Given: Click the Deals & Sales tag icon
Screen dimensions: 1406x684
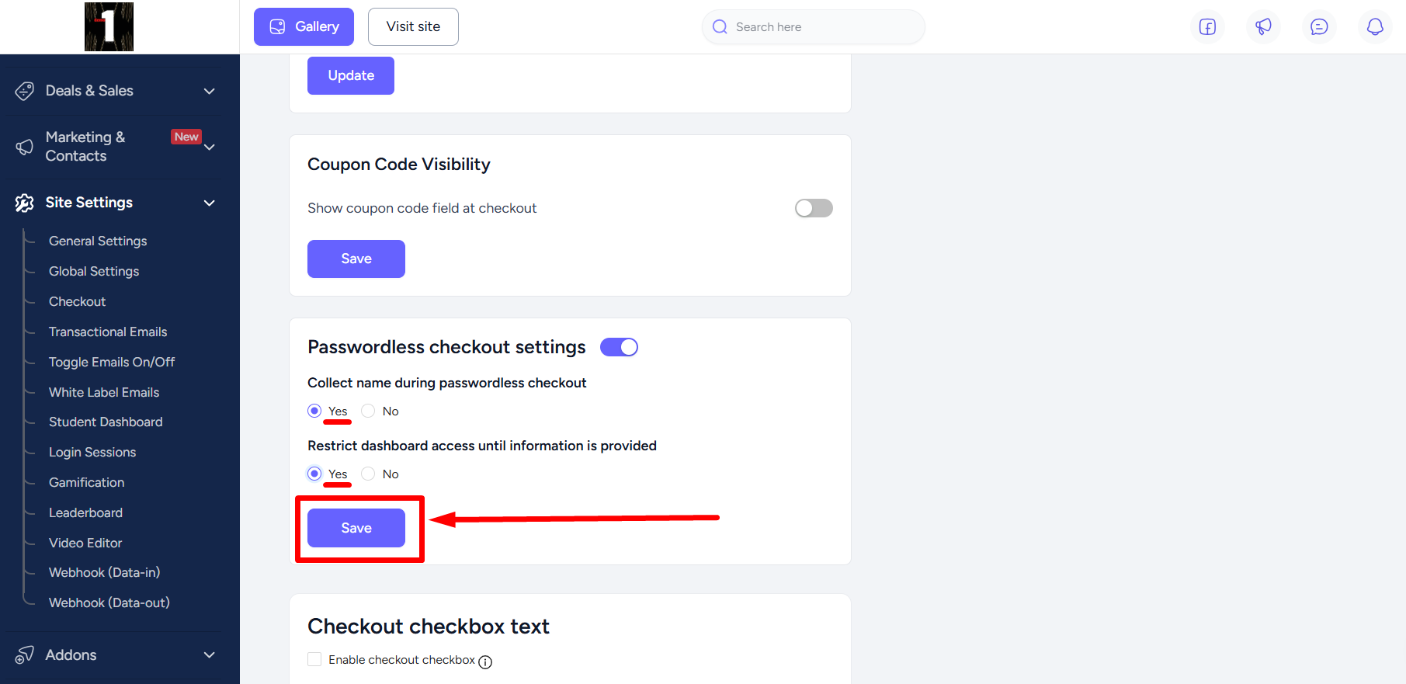Looking at the screenshot, I should (x=25, y=91).
